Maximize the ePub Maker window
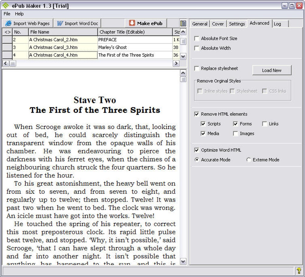305x277 pixels. (x=292, y=6)
